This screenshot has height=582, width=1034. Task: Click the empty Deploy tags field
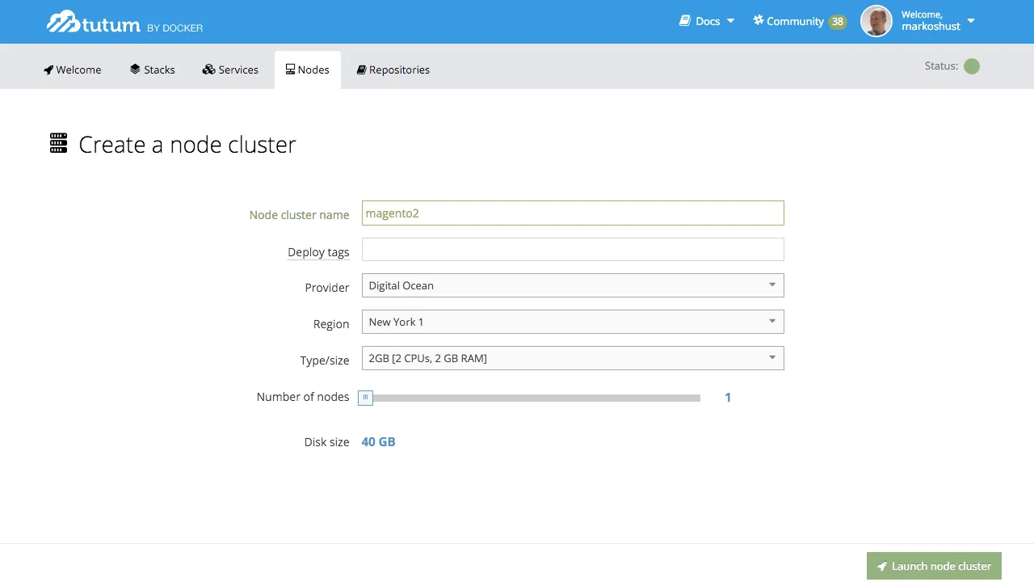[x=573, y=249]
